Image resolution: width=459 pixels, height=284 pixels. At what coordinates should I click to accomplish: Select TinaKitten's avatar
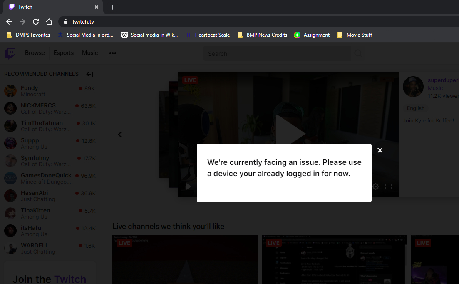(x=10, y=213)
